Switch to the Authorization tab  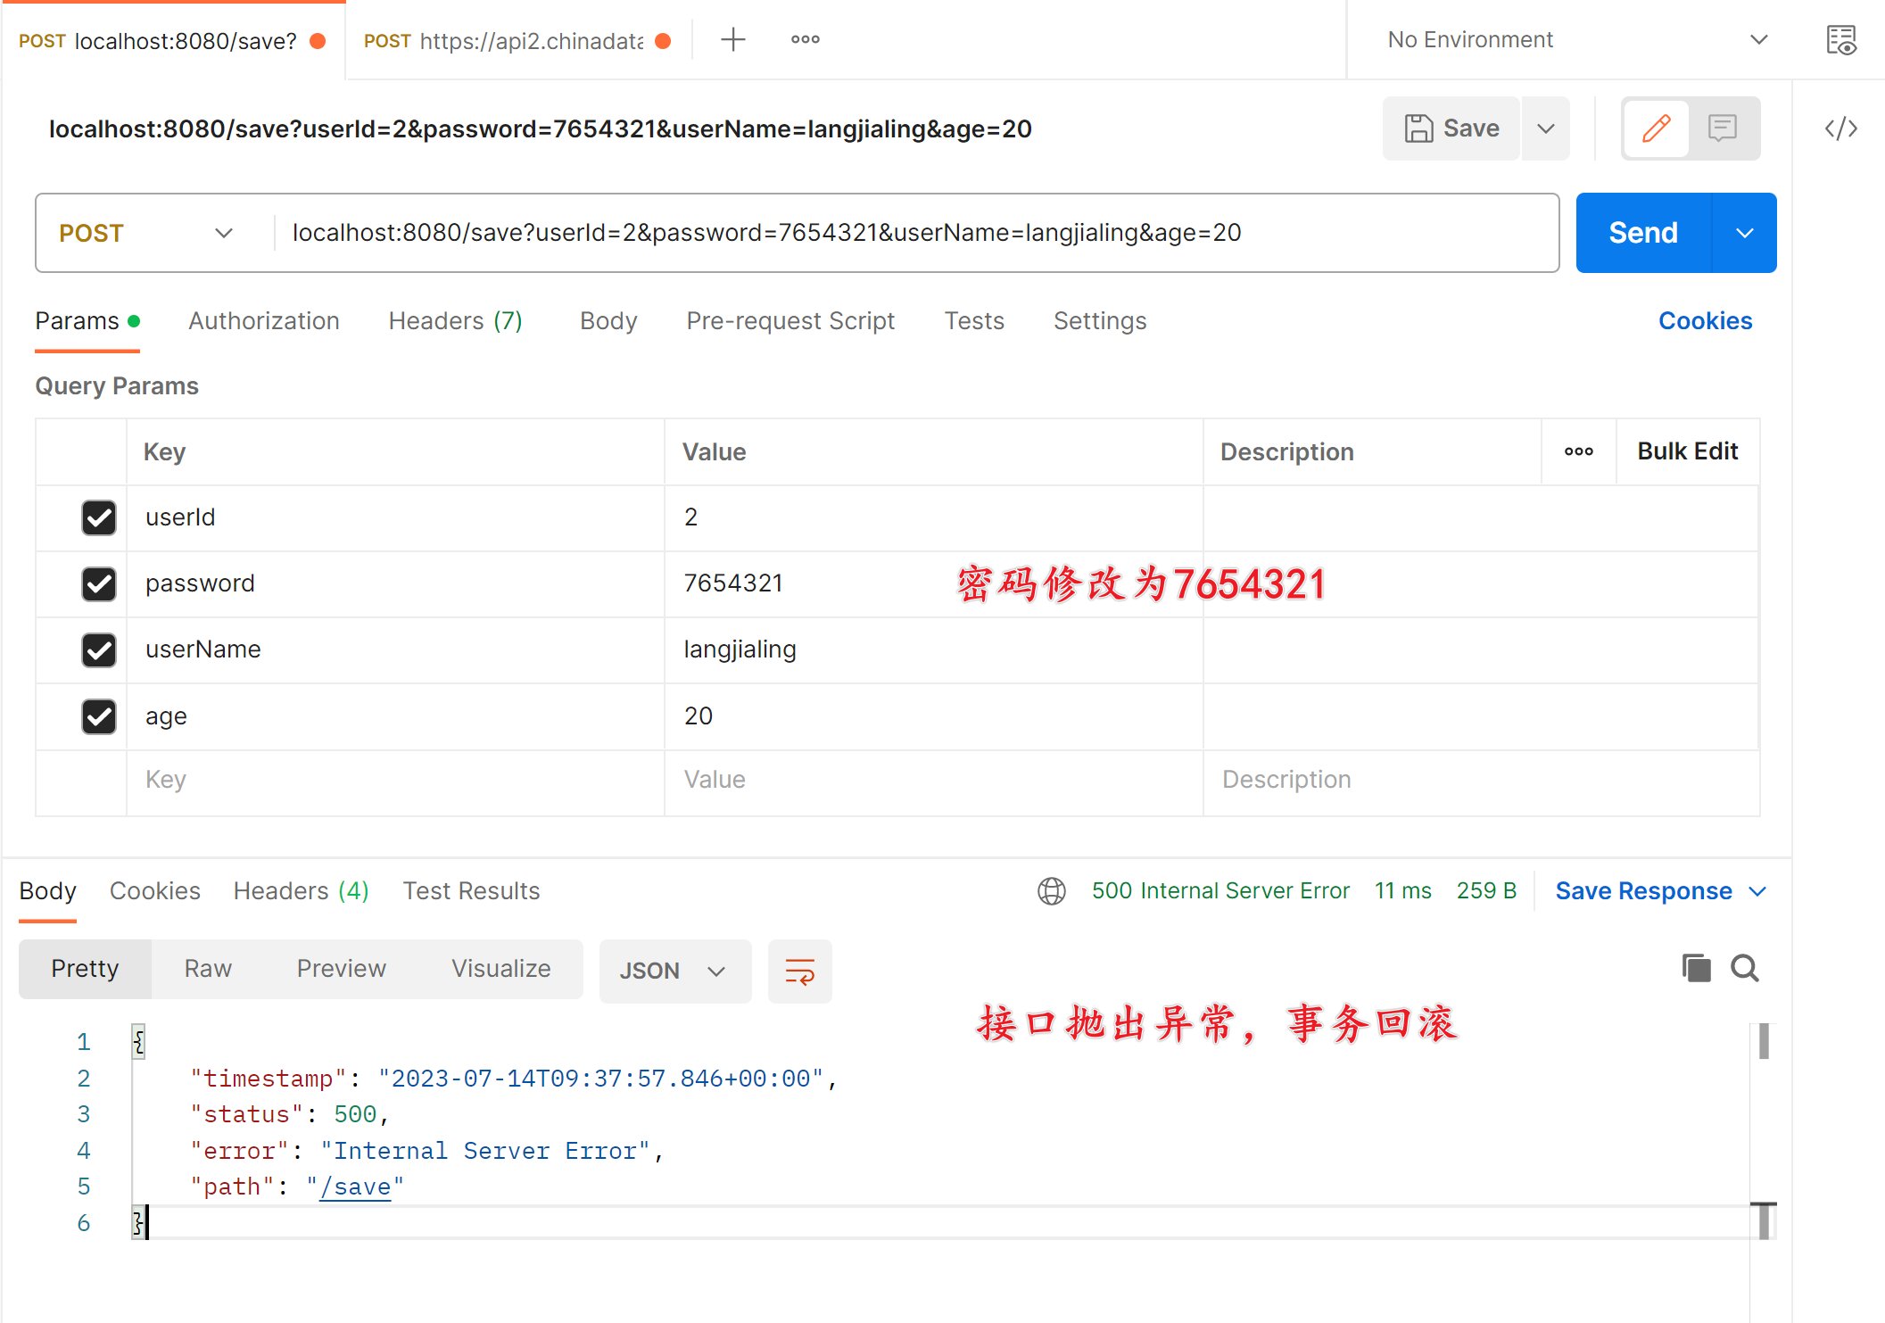pyautogui.click(x=263, y=321)
